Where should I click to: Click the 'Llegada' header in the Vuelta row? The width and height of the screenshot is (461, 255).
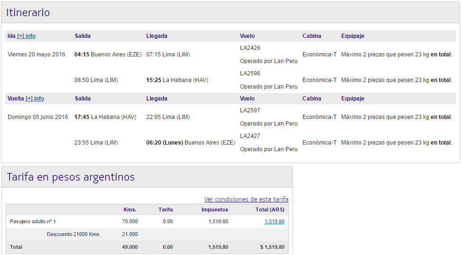pyautogui.click(x=157, y=99)
